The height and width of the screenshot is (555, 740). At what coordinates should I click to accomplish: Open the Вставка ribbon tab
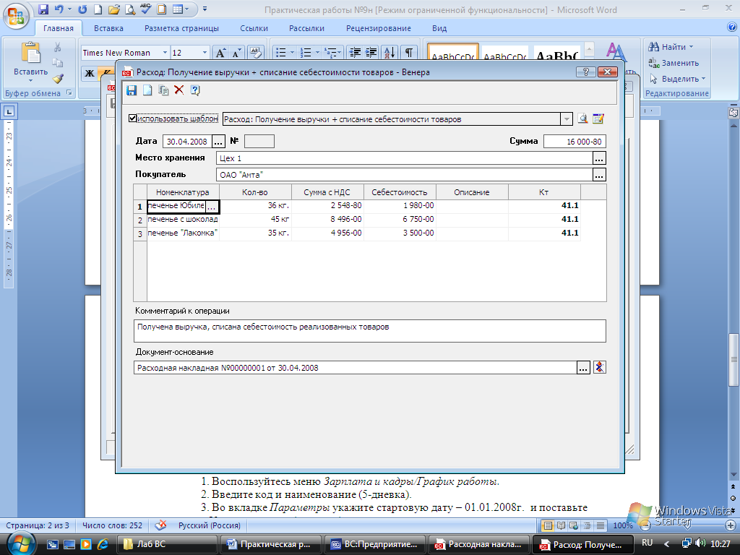tap(108, 28)
